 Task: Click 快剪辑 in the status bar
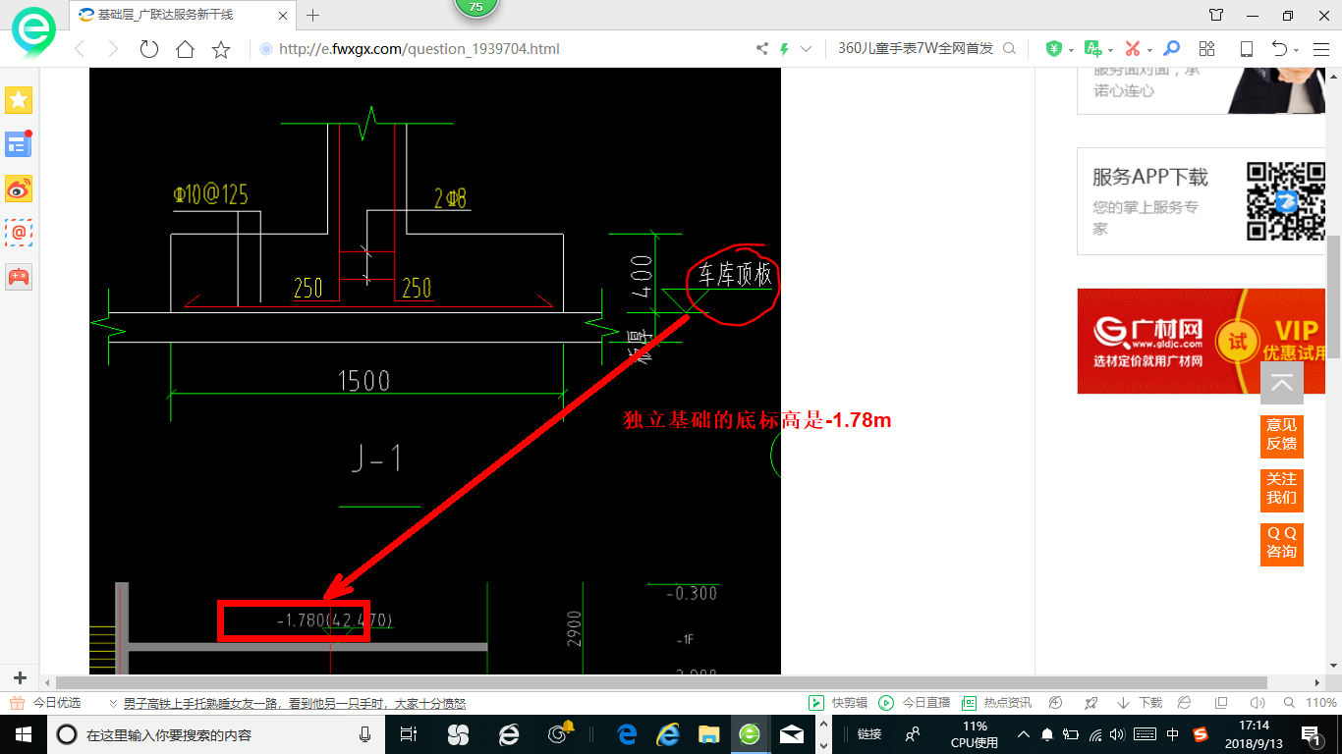tap(838, 703)
